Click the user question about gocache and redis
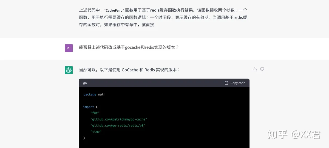329x148 pixels. pyautogui.click(x=129, y=47)
